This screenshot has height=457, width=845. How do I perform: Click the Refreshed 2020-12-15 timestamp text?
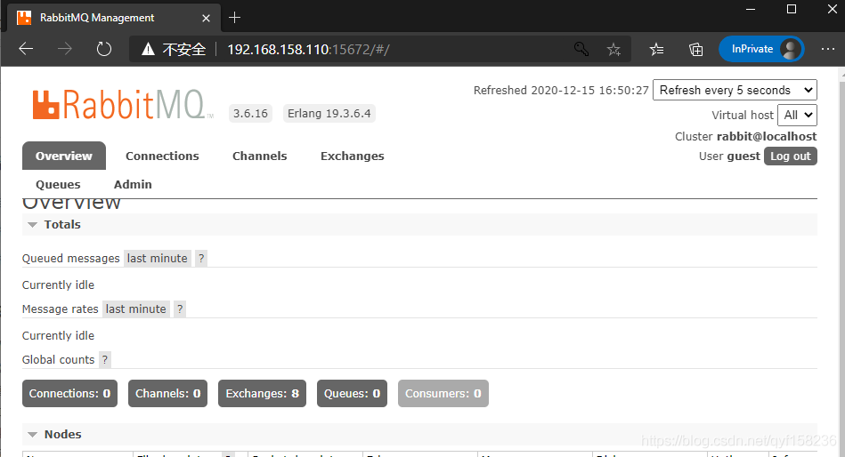tap(561, 91)
